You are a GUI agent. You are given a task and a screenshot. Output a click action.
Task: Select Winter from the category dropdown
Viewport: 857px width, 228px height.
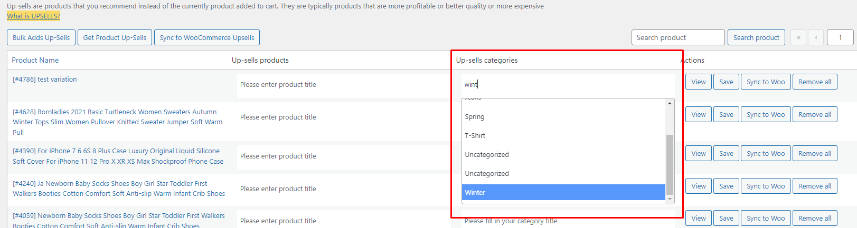[563, 192]
